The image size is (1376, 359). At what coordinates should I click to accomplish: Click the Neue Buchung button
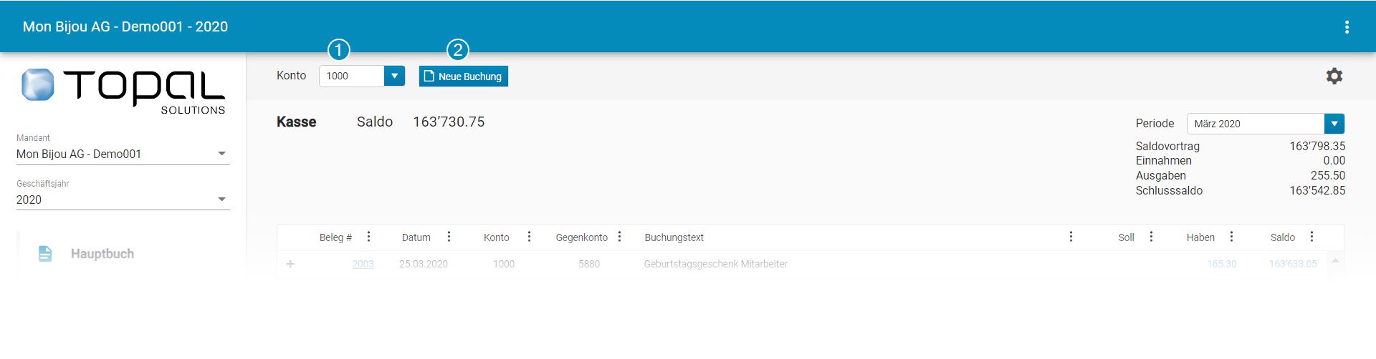pyautogui.click(x=463, y=77)
